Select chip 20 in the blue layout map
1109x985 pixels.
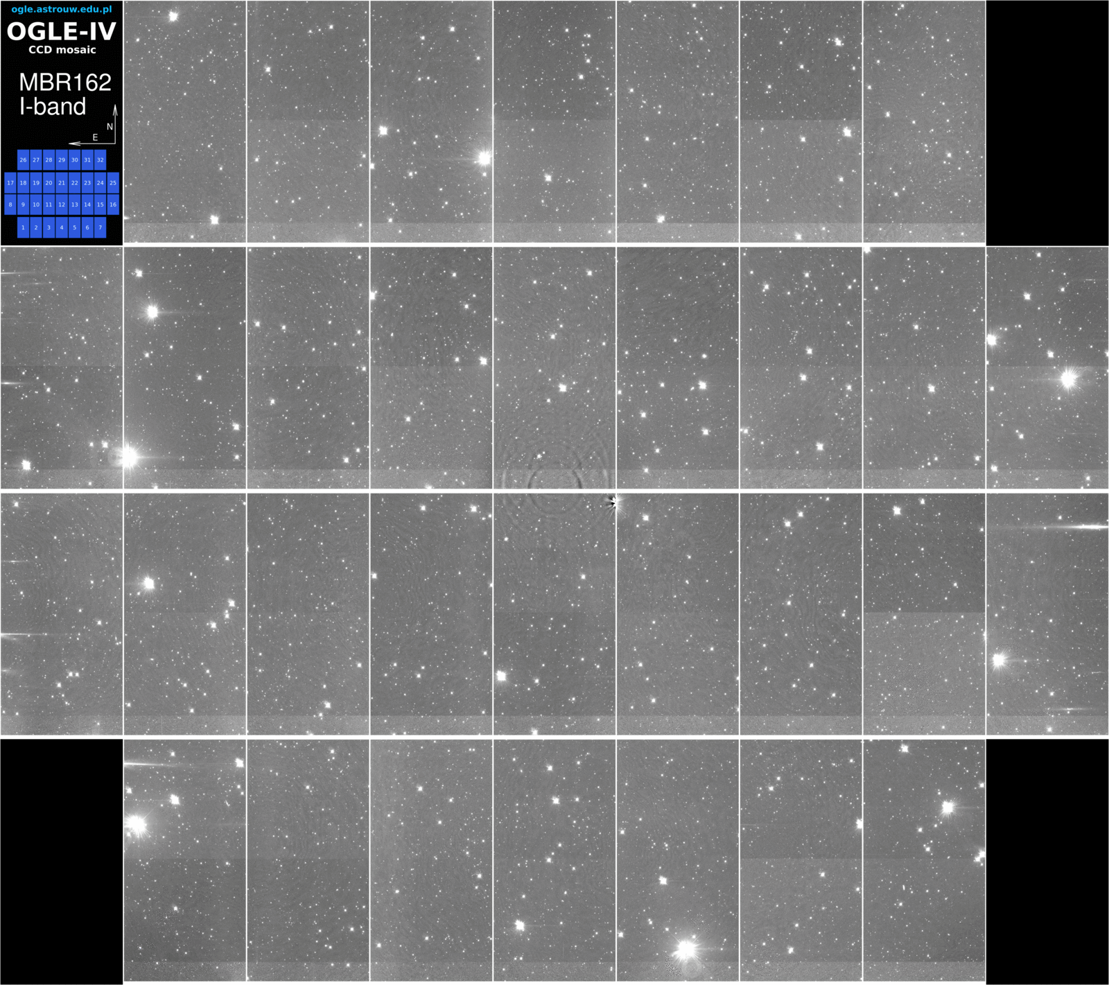(49, 183)
